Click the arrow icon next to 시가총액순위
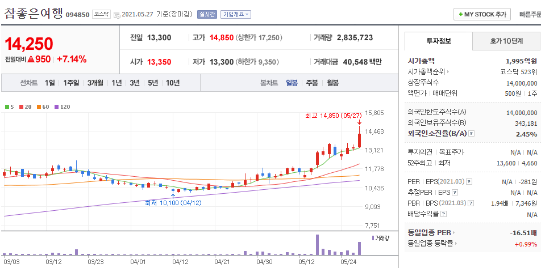This screenshot has height=268, width=541. pyautogui.click(x=448, y=72)
